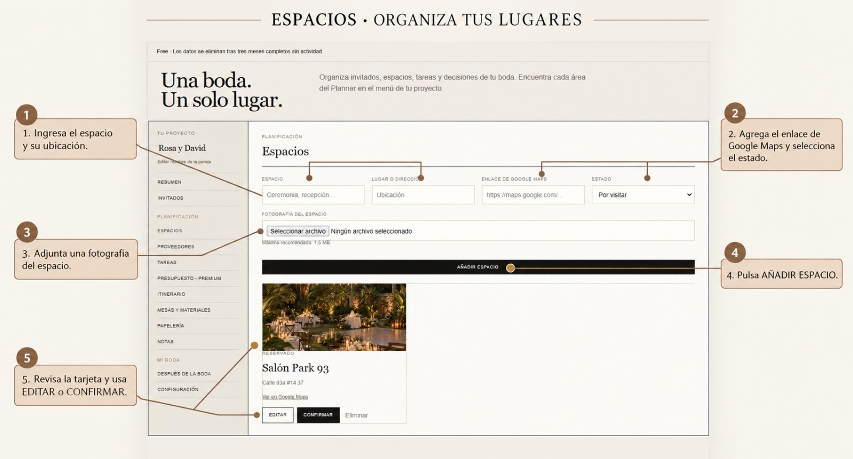Click the 'Editar nombre de la pareja' link
Screen dimensions: 853x459
(184, 162)
